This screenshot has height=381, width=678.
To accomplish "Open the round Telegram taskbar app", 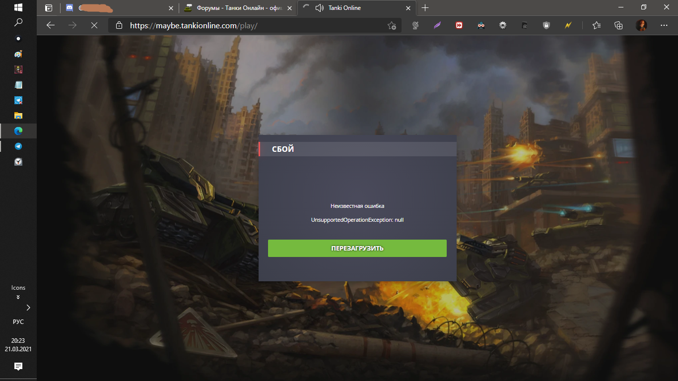I will coord(18,146).
